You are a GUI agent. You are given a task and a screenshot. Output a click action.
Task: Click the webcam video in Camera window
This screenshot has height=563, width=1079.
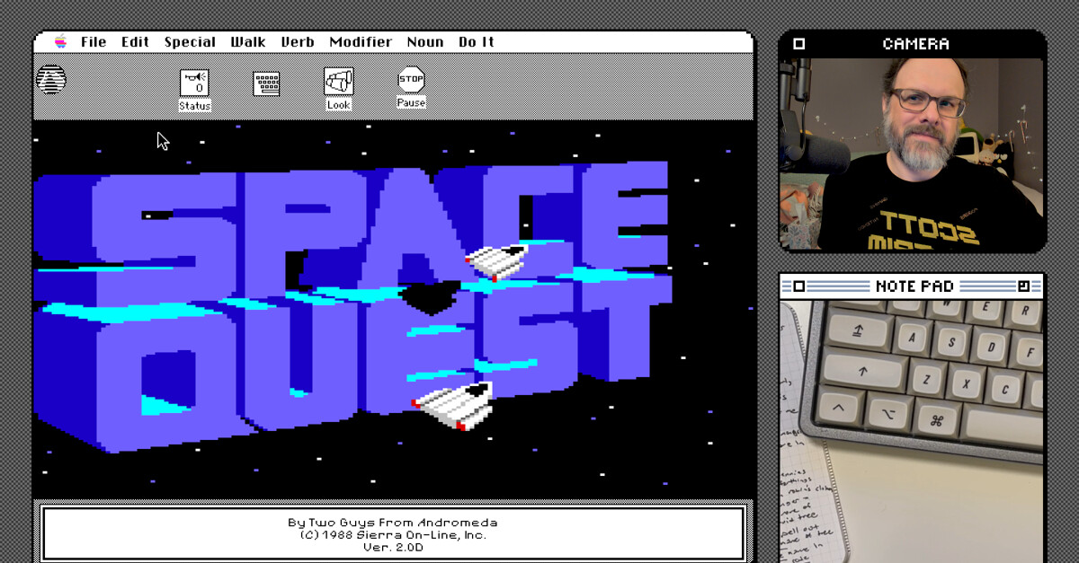(x=912, y=154)
